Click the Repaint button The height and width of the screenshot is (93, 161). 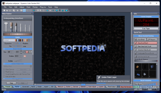(x=152, y=39)
